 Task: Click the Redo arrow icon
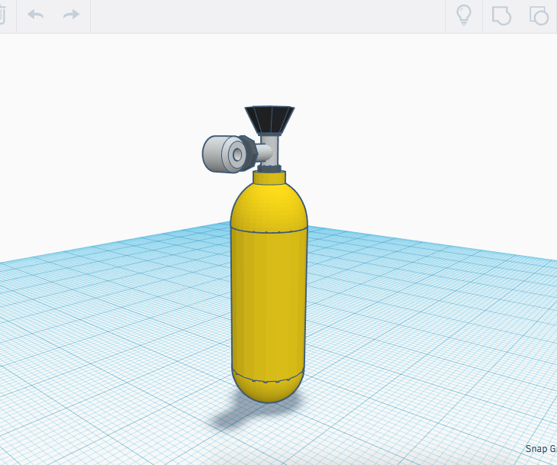72,15
